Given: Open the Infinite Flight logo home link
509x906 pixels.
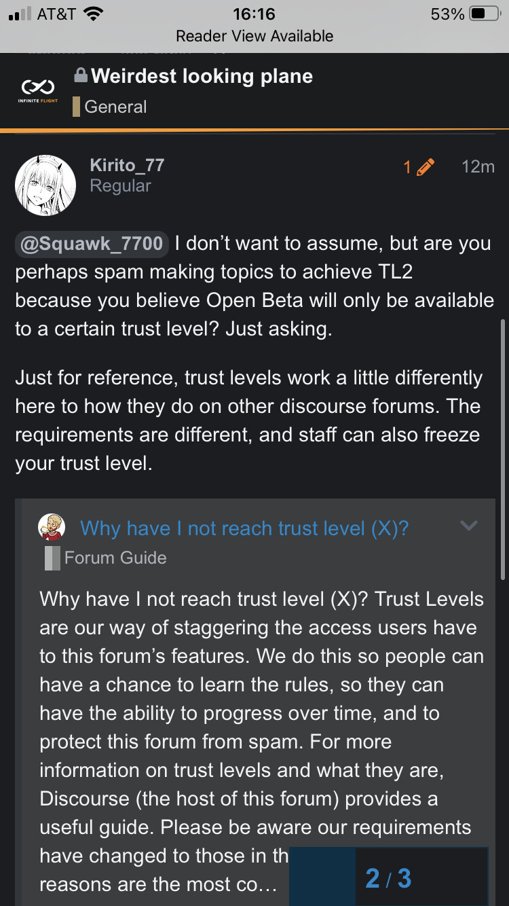Looking at the screenshot, I should [x=38, y=92].
